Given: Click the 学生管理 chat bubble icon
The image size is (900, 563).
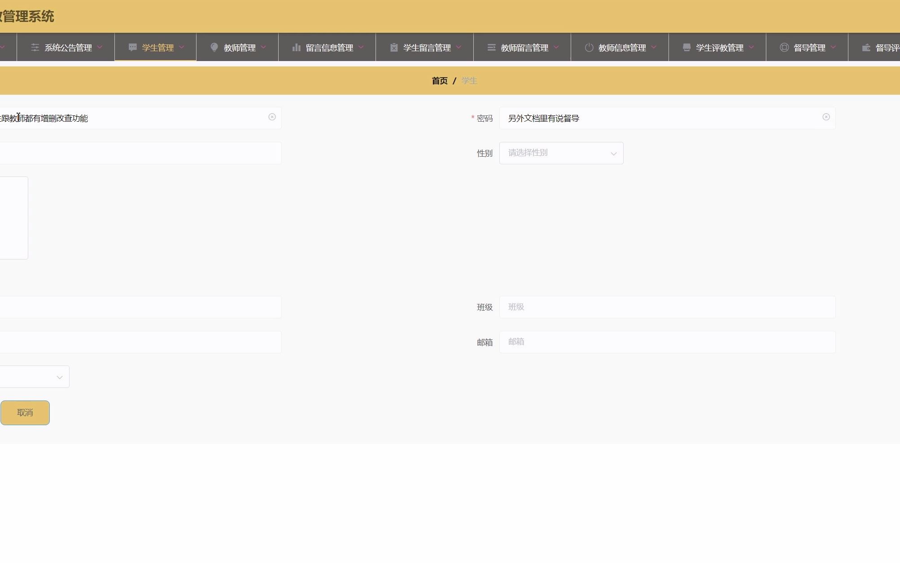Looking at the screenshot, I should pos(132,48).
